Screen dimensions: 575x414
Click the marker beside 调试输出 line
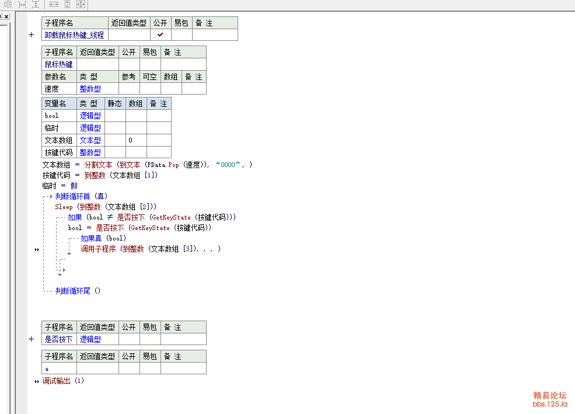point(37,382)
